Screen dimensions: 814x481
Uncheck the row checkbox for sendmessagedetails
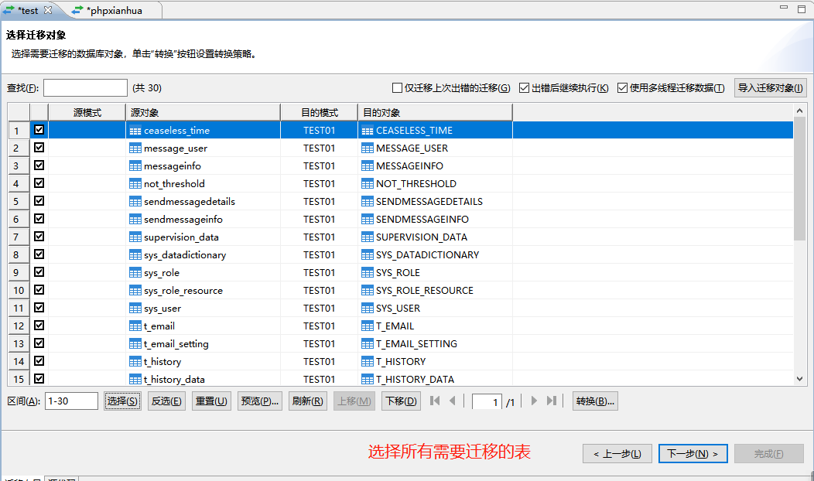click(39, 201)
